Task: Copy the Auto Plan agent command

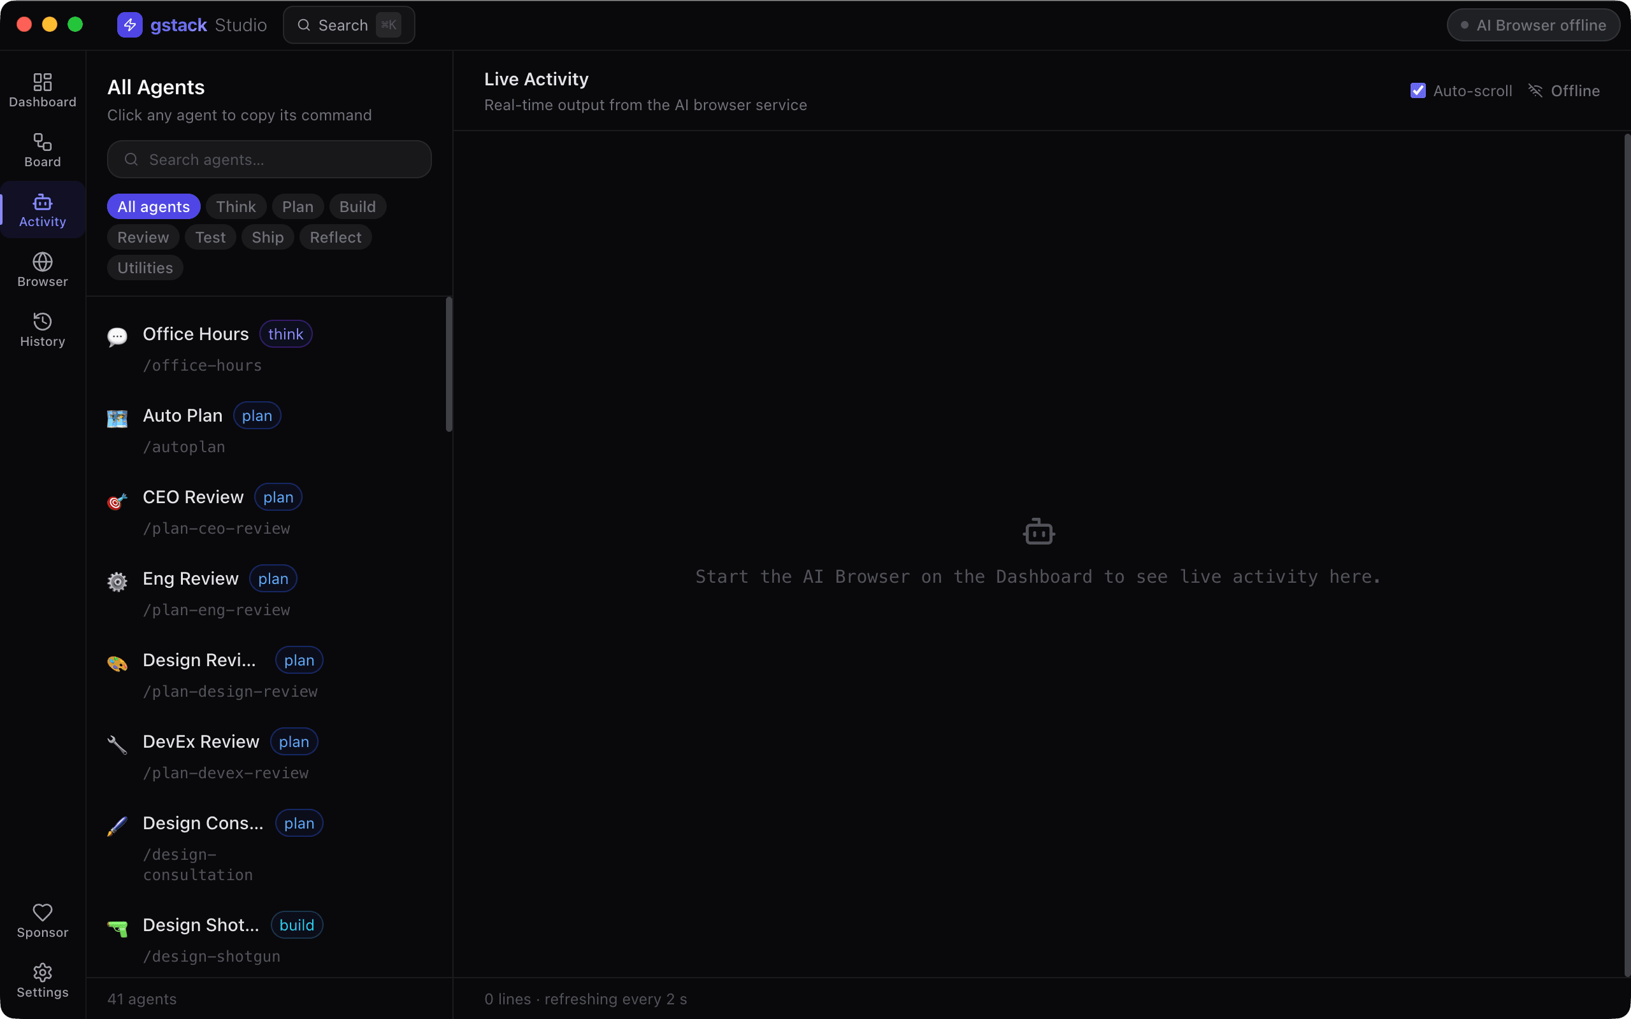Action: click(269, 430)
